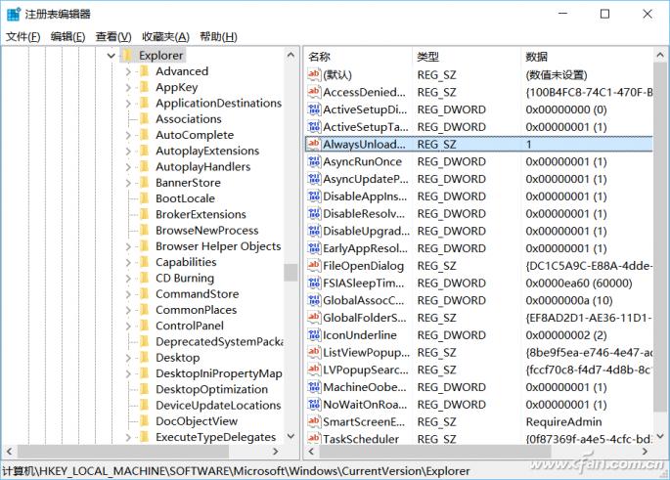Viewport: 670px width, 480px height.
Task: Select the BrowseNewProcess key
Action: pos(206,231)
